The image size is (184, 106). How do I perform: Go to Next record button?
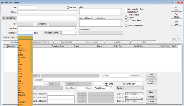coord(176,23)
